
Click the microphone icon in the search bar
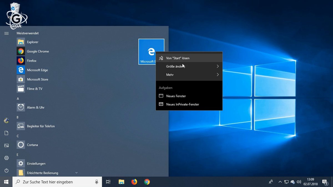(96, 182)
